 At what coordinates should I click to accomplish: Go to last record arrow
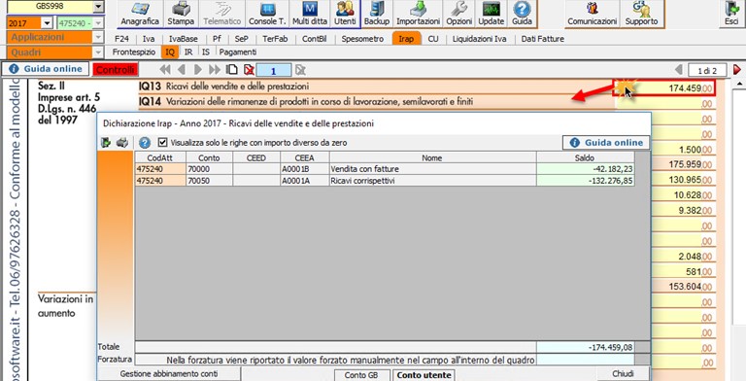(215, 70)
